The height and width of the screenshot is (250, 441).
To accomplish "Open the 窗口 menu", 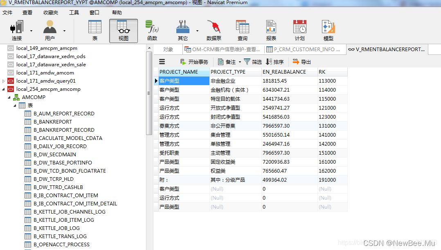I will (x=94, y=12).
